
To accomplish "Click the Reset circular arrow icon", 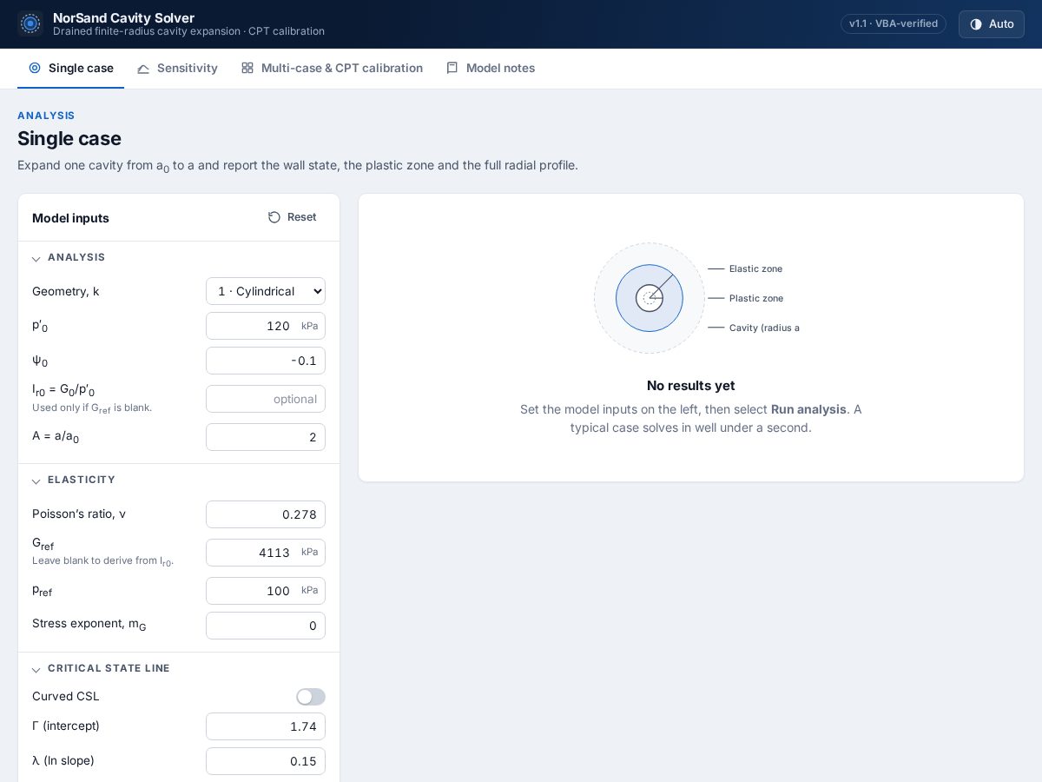I will point(274,217).
